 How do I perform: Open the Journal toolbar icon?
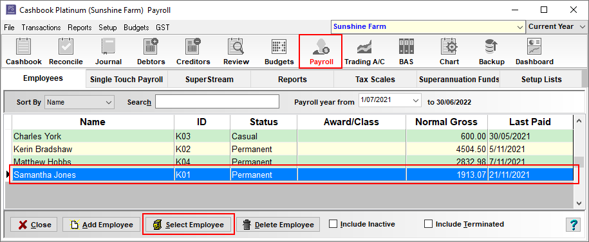(108, 52)
